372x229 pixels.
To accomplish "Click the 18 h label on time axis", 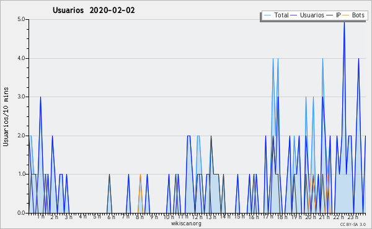I will pyautogui.click(x=282, y=217).
